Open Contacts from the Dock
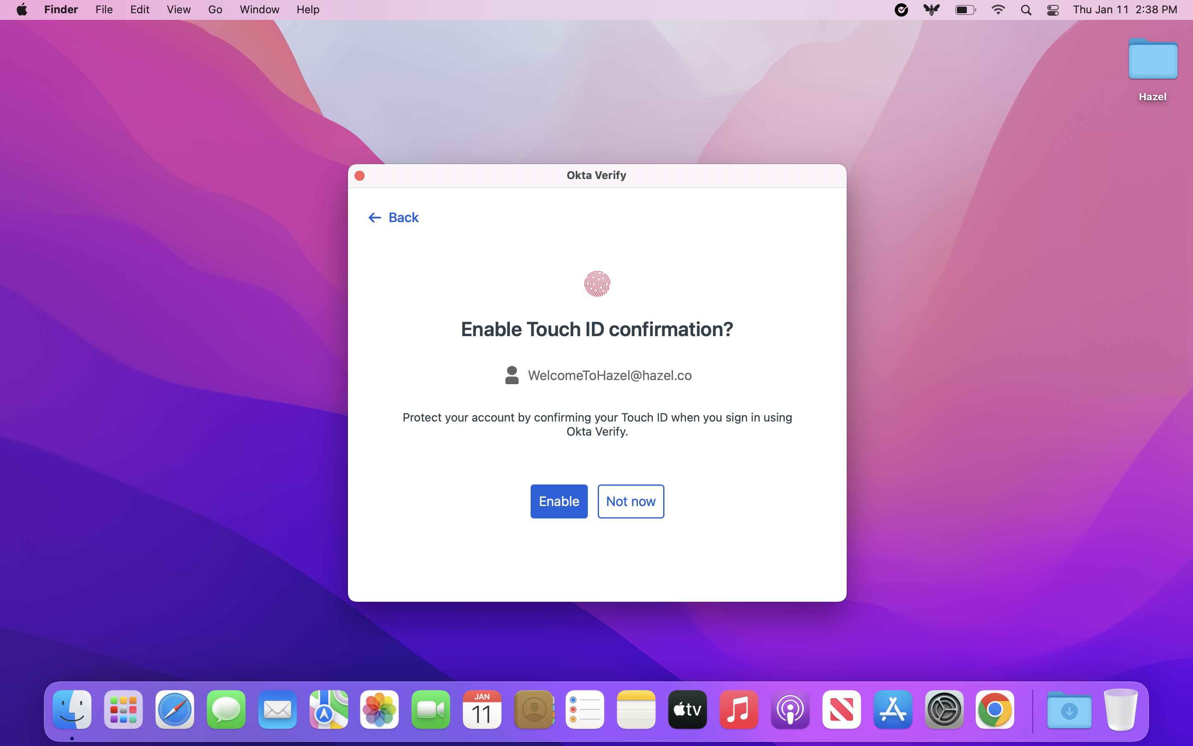 pos(534,710)
